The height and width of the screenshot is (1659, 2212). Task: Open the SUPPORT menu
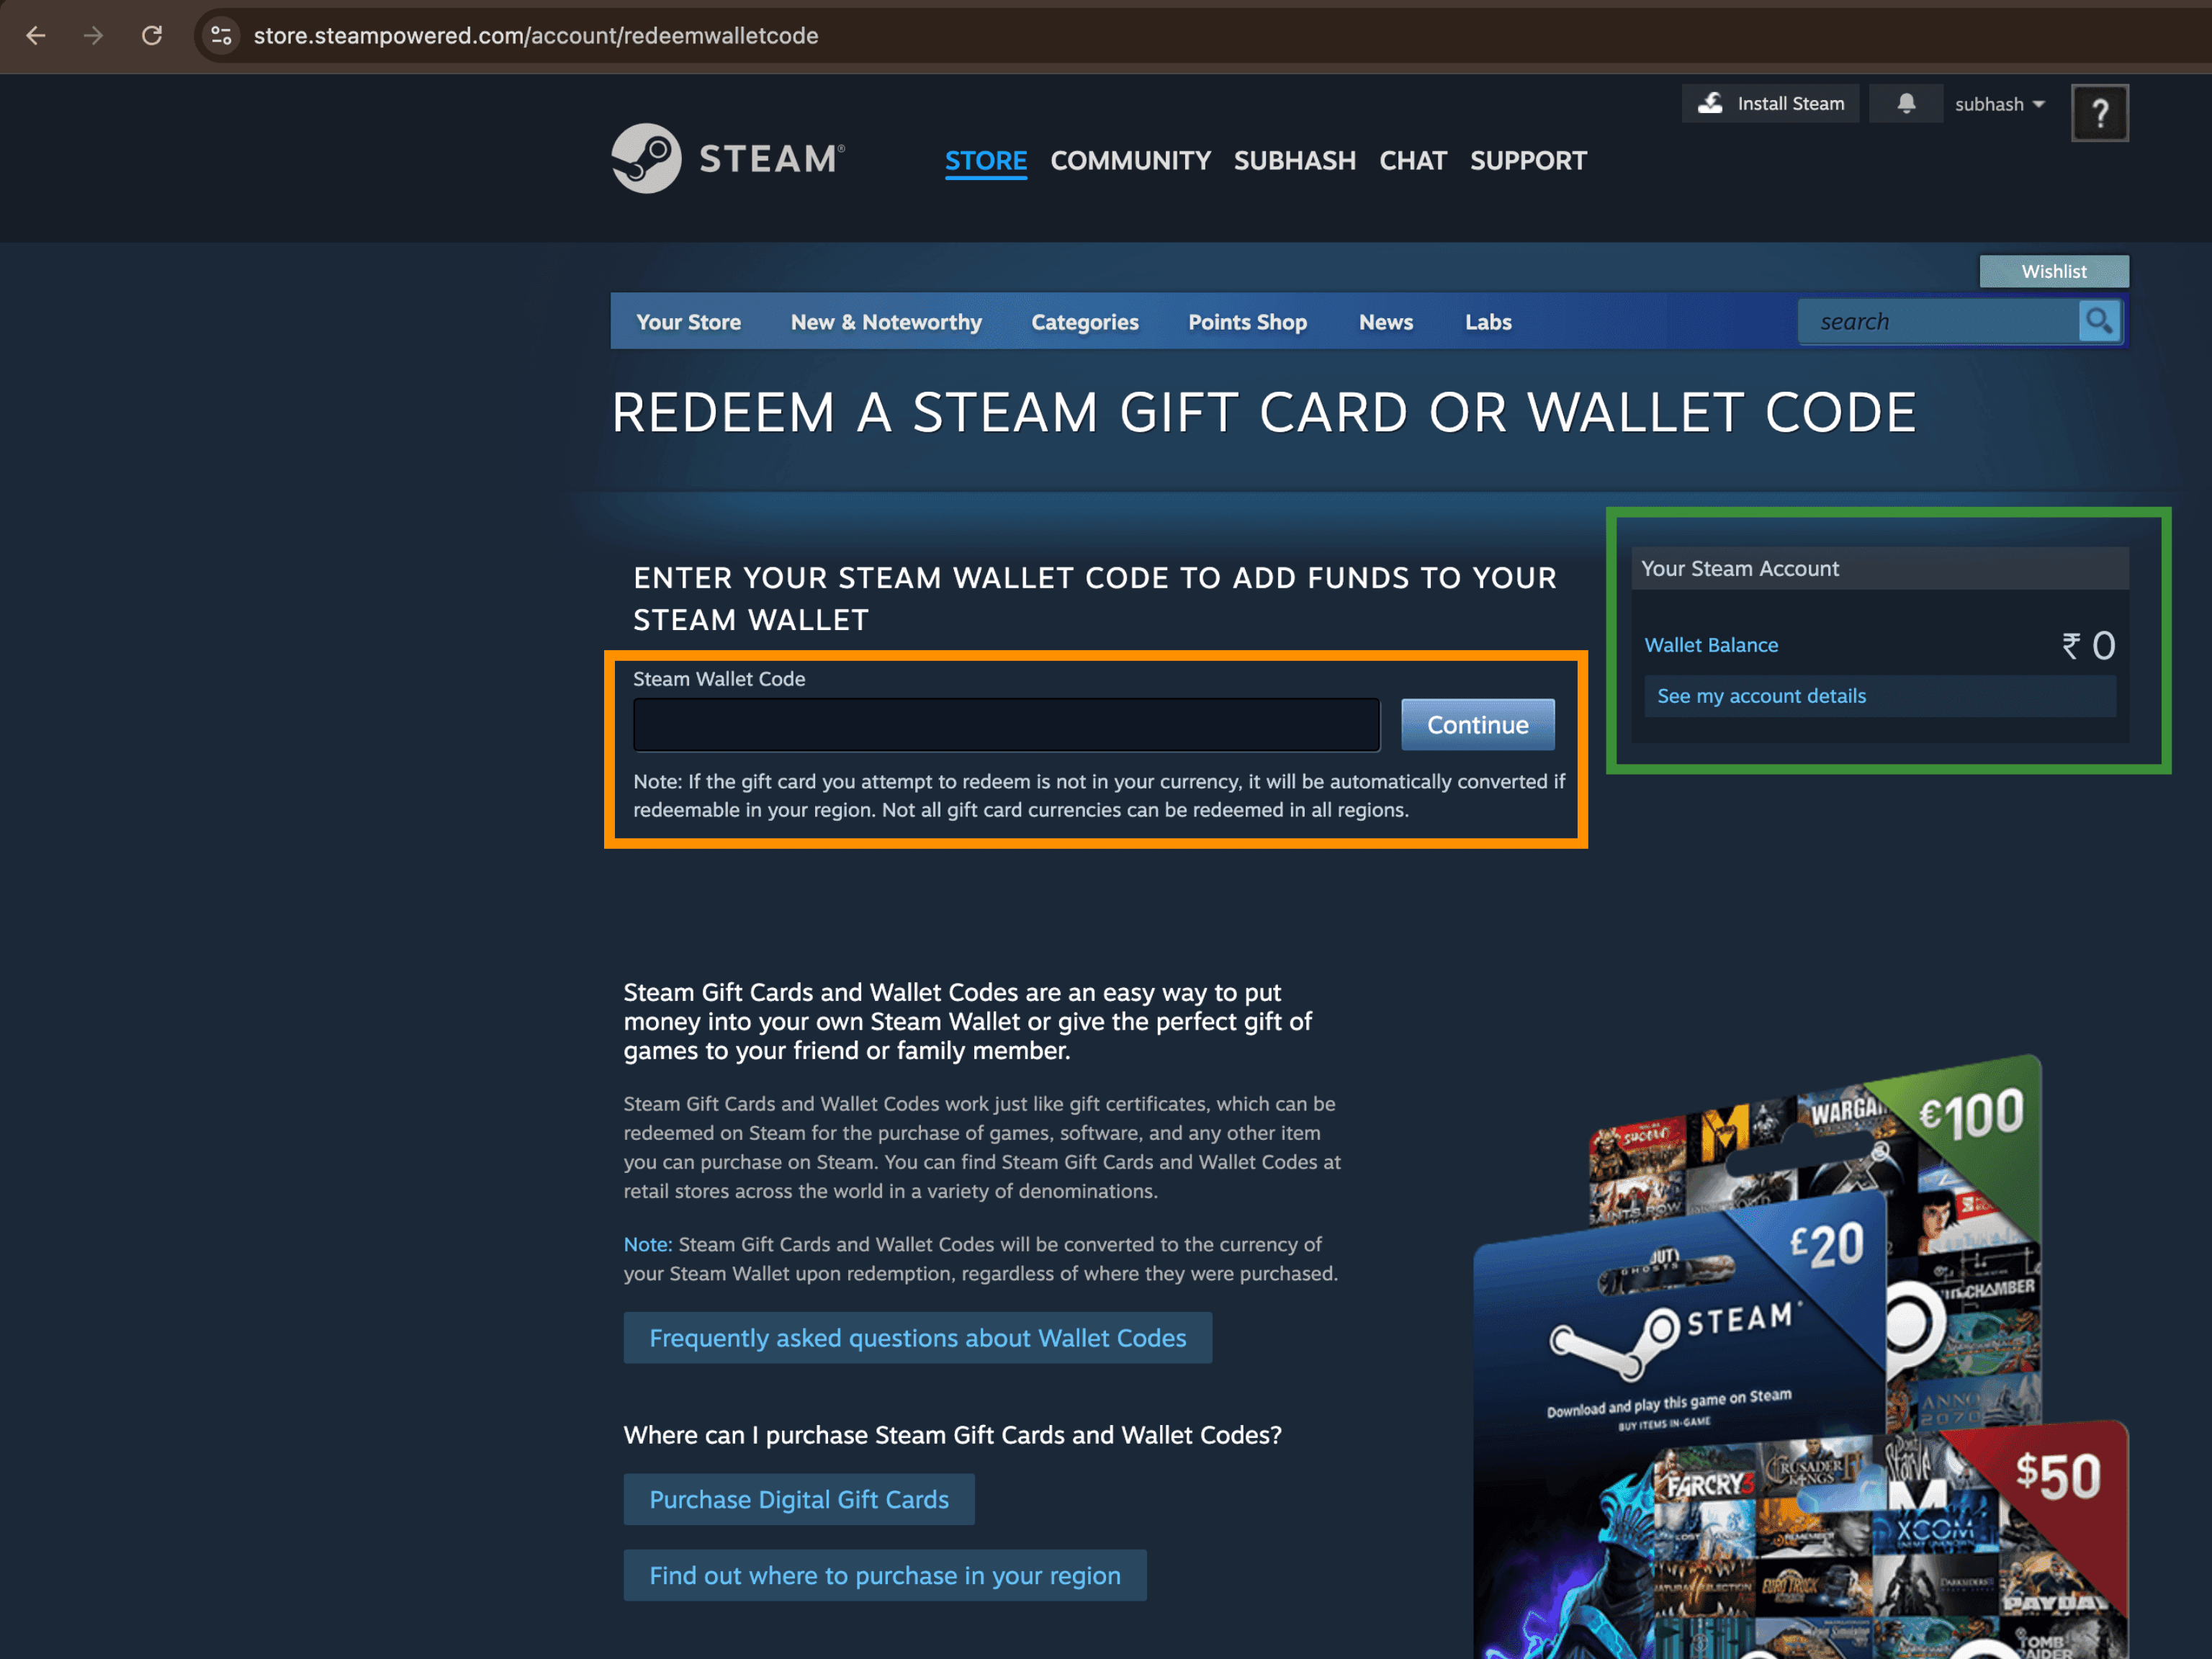tap(1528, 160)
